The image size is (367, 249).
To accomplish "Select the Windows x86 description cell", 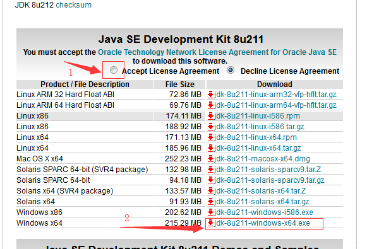I will (85, 212).
